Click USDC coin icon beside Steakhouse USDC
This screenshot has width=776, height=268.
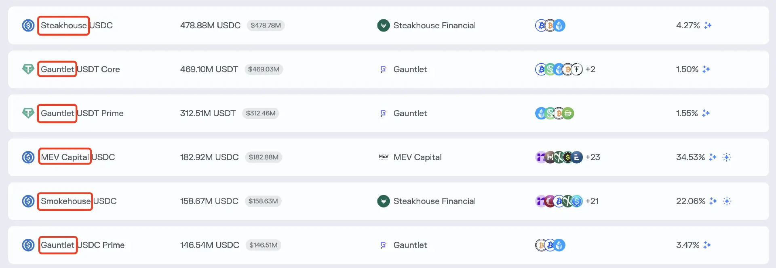click(x=28, y=25)
